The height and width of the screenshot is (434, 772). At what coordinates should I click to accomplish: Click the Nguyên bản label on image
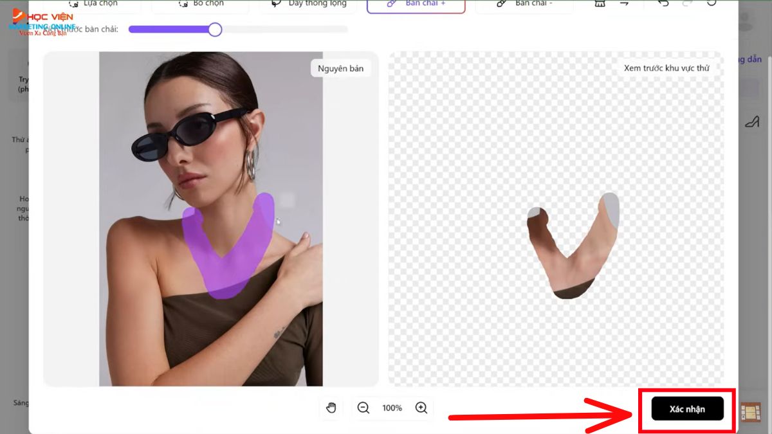tap(341, 68)
